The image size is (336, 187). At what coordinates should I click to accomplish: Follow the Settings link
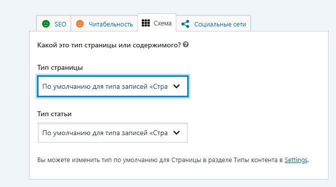[x=296, y=160]
